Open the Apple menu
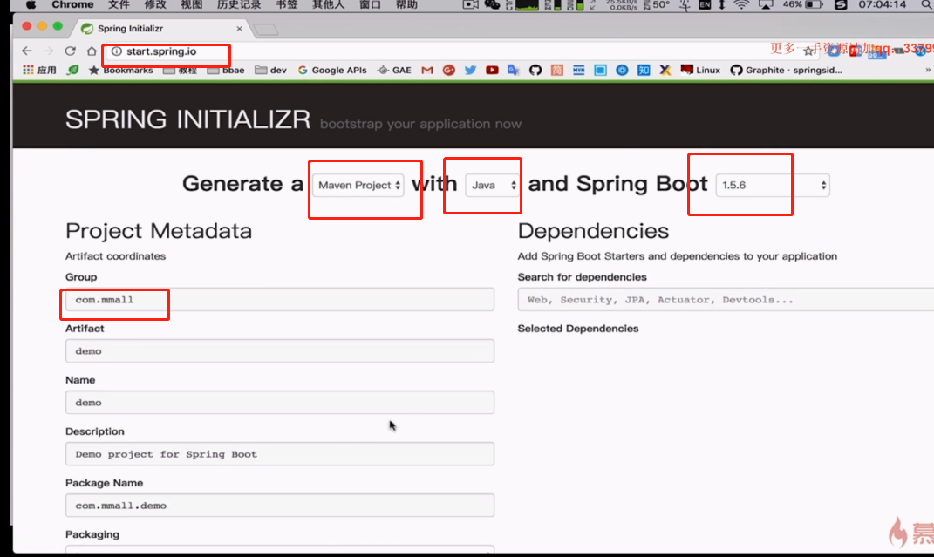This screenshot has width=934, height=557. (31, 4)
